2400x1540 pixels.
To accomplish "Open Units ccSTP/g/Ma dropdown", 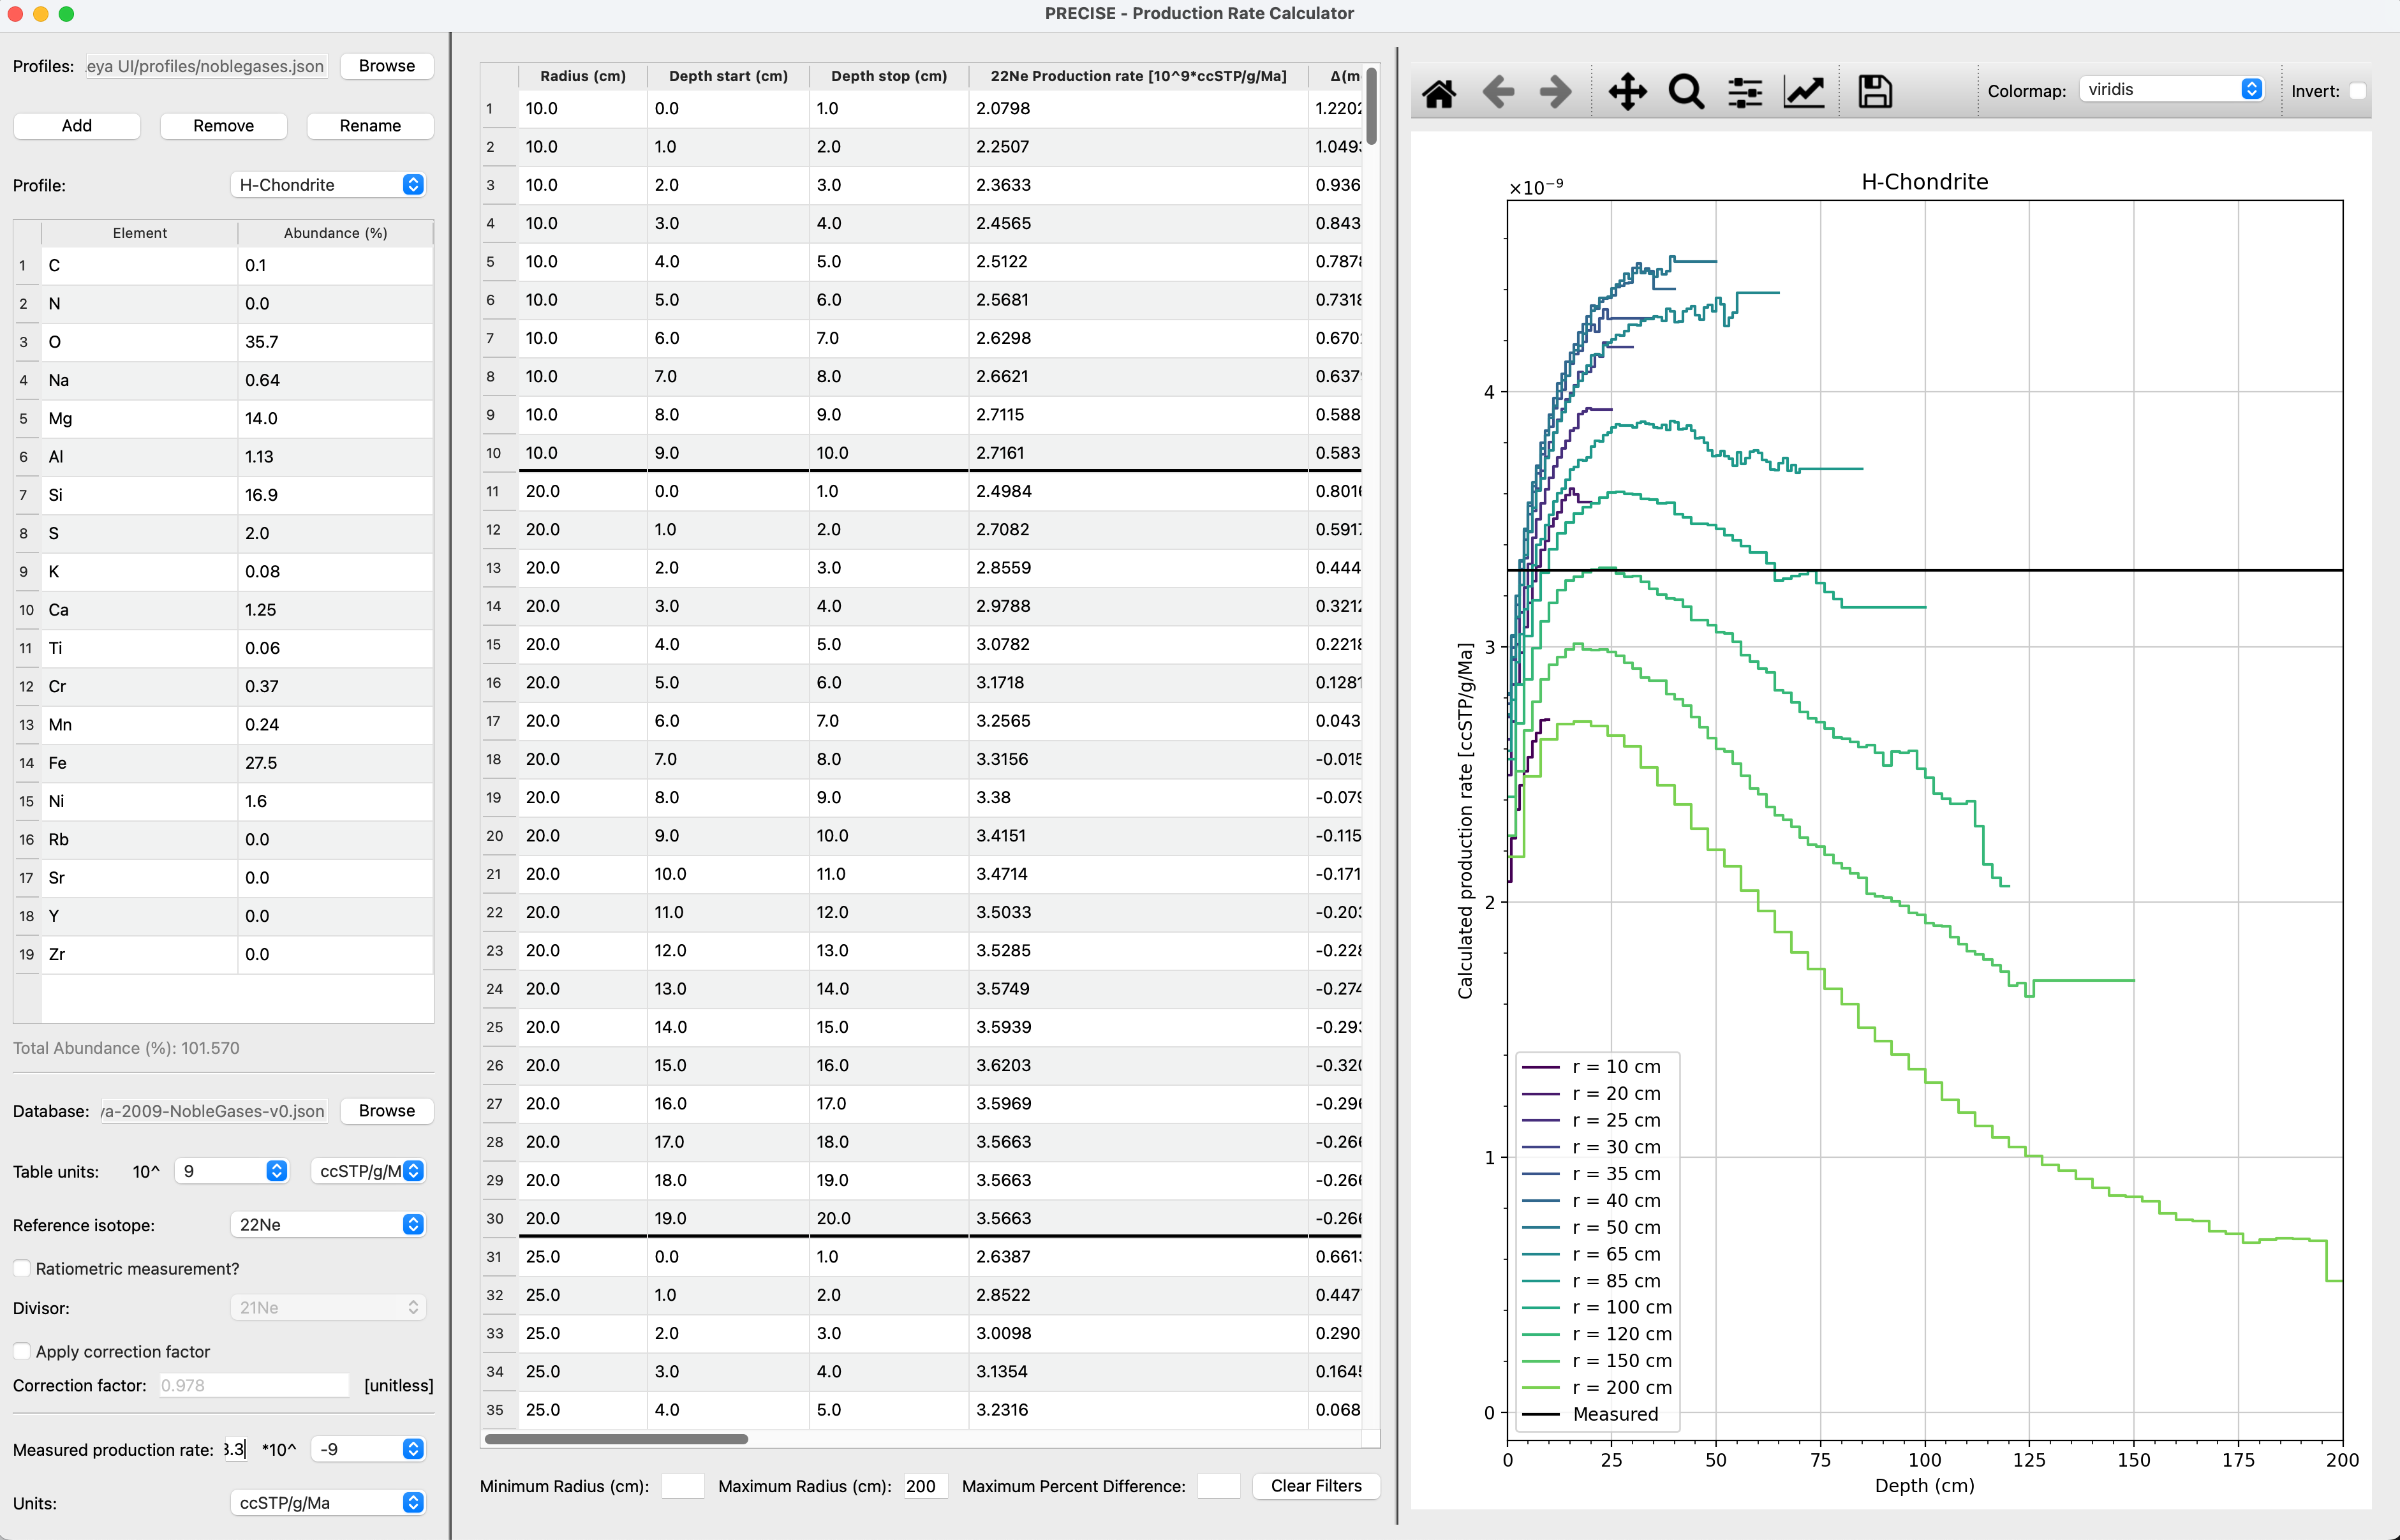I will (328, 1503).
